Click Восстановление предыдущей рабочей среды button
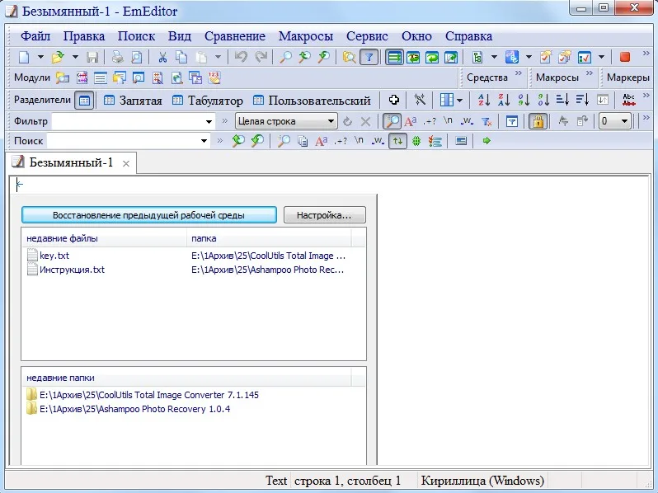 click(149, 215)
